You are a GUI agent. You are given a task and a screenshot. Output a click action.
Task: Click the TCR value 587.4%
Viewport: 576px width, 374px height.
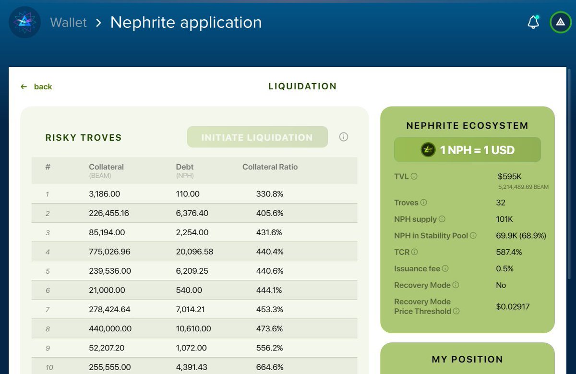pyautogui.click(x=509, y=252)
